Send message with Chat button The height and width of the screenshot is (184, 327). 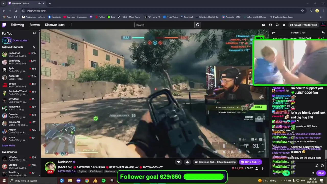coord(321,173)
